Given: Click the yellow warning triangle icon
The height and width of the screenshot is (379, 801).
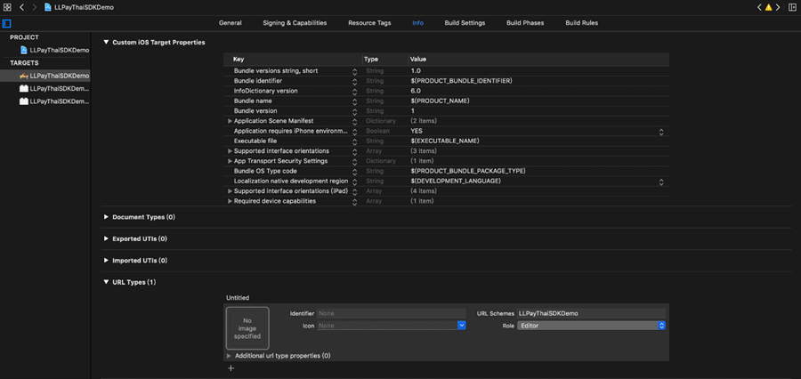Looking at the screenshot, I should (x=768, y=8).
